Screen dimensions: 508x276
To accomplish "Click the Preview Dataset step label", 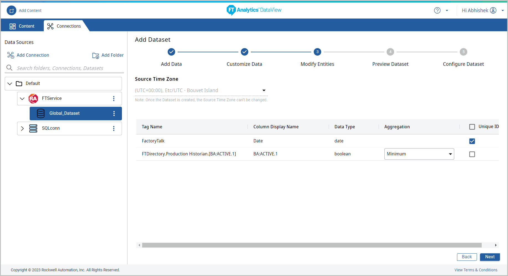I will coord(390,64).
